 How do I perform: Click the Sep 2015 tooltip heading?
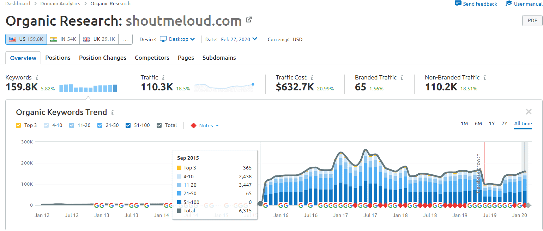pos(188,158)
